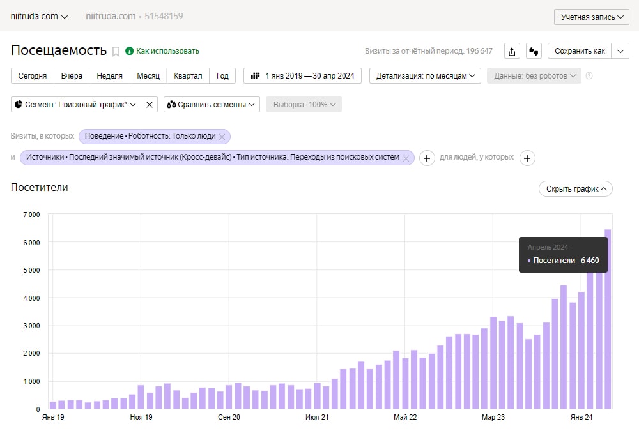Screen dimensions: 639x447
Task: Click the 5 000 y-axis label
Action: [31, 270]
